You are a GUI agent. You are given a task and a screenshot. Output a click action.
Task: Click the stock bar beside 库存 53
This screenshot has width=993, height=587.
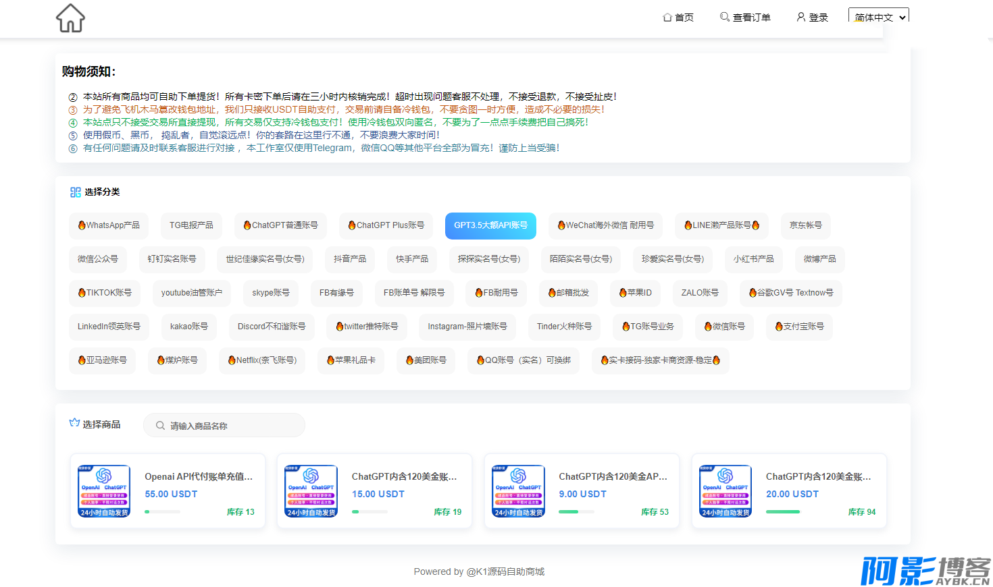coord(576,512)
